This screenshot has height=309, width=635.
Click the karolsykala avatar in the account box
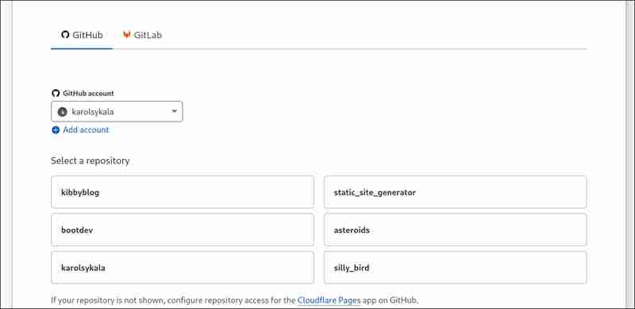coord(62,112)
